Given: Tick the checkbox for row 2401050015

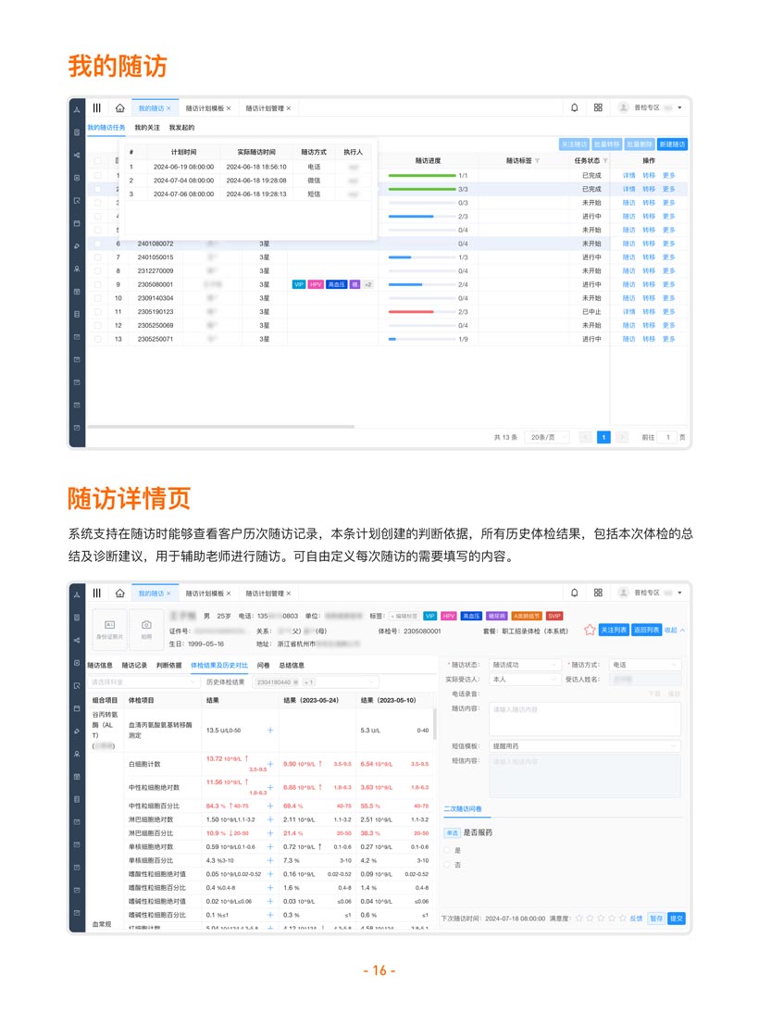Looking at the screenshot, I should click(x=97, y=257).
